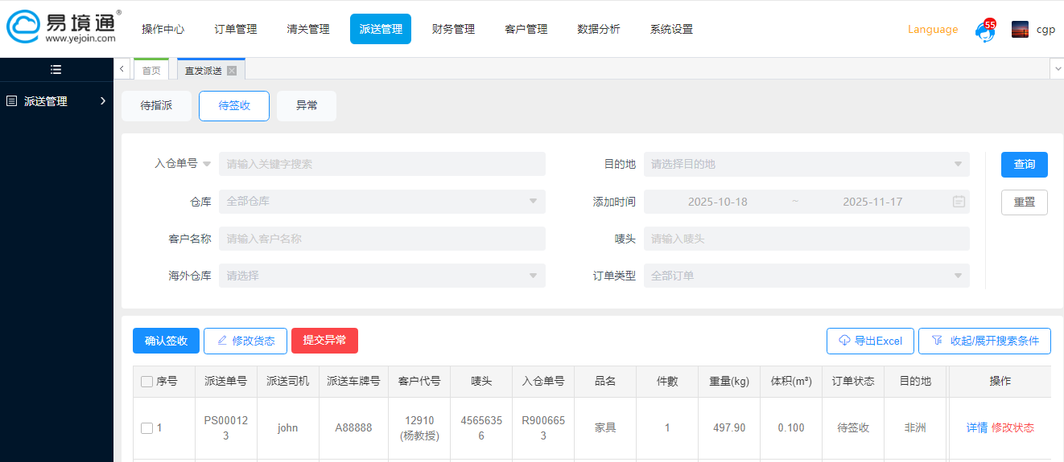Open the 订单类型 dropdown
The width and height of the screenshot is (1064, 462).
806,276
